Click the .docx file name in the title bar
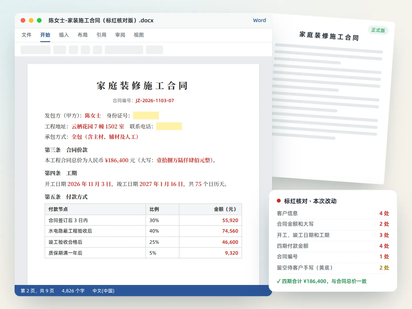 101,20
